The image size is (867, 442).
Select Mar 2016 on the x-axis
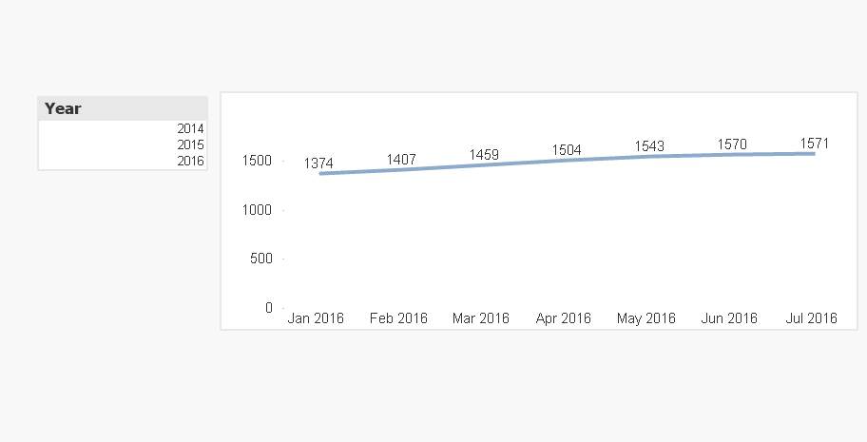481,318
